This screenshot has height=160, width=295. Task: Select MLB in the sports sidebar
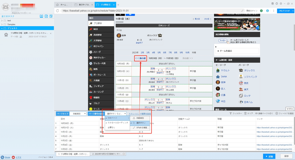point(101,29)
